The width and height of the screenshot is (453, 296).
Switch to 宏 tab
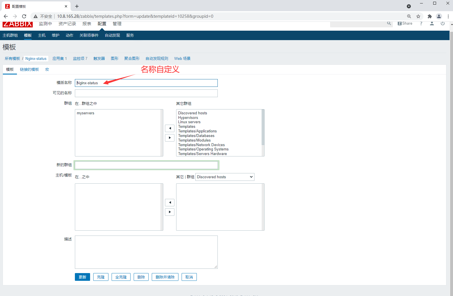(x=47, y=69)
